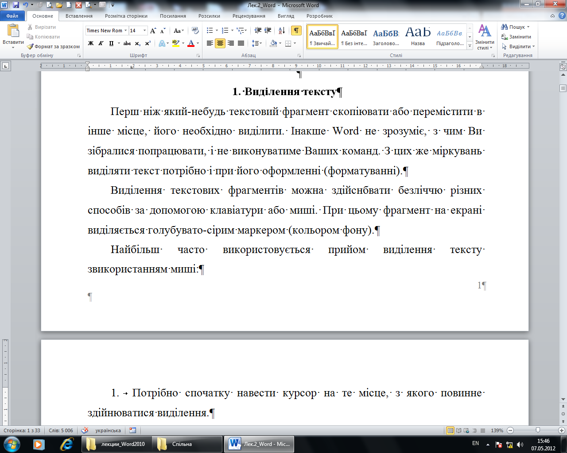Apply yellow text highlight color

[175, 43]
